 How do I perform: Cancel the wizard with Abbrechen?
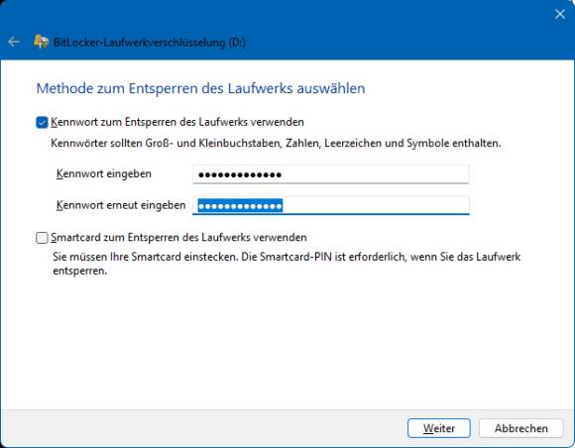point(521,428)
